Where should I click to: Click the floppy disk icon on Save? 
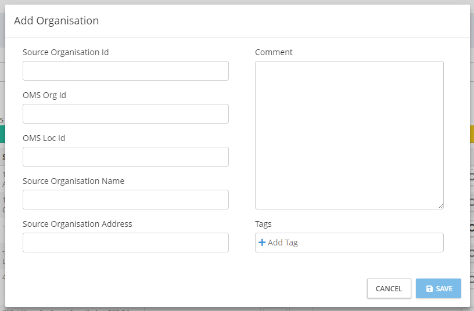[x=429, y=289]
